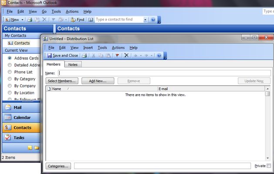
Task: Click the distribution list Name input field
Action: click(x=164, y=73)
